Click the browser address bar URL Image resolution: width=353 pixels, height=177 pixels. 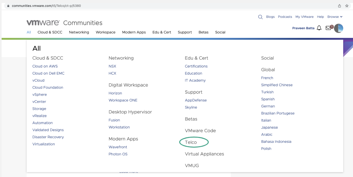pos(46,6)
